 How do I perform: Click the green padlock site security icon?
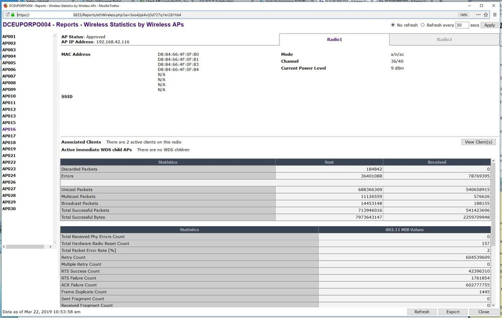13,15
